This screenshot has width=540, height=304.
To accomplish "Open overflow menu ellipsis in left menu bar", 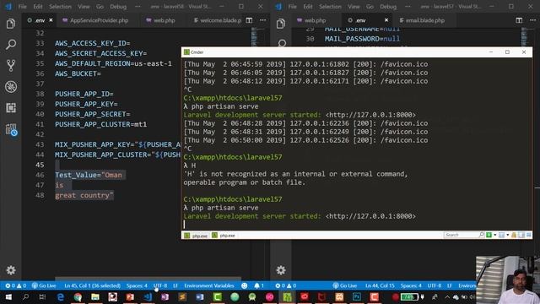I will tap(138, 7).
